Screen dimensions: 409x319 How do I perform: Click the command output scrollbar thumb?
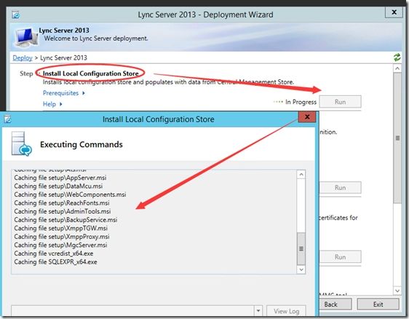pyautogui.click(x=301, y=249)
